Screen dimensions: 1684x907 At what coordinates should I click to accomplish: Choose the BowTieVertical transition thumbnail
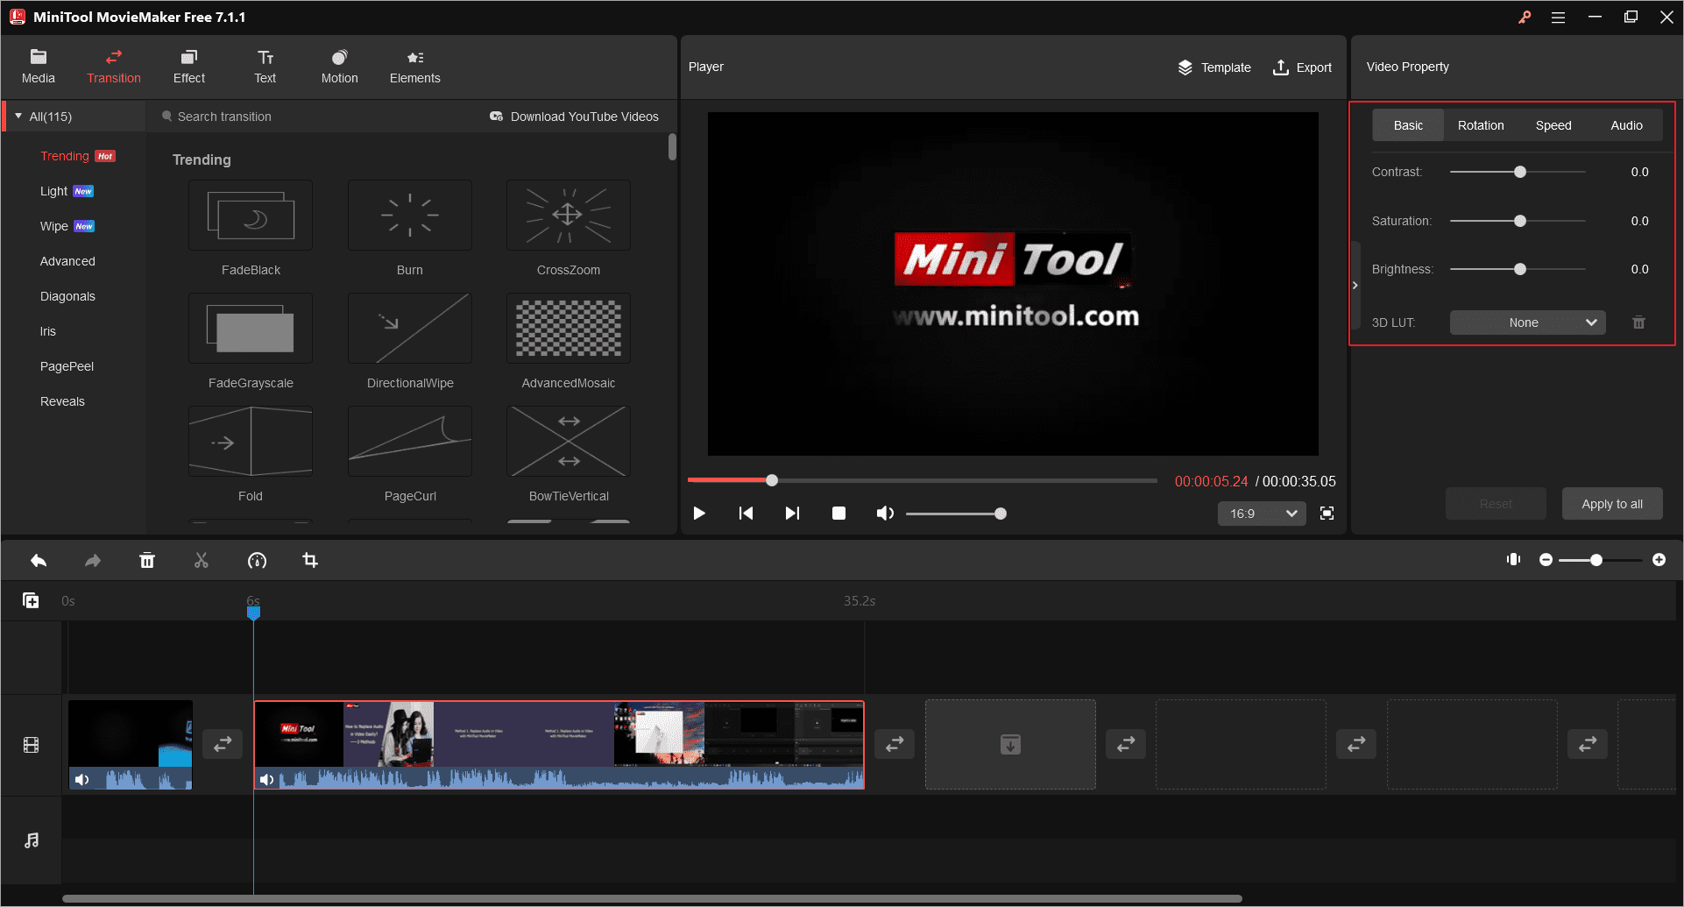[x=569, y=442]
